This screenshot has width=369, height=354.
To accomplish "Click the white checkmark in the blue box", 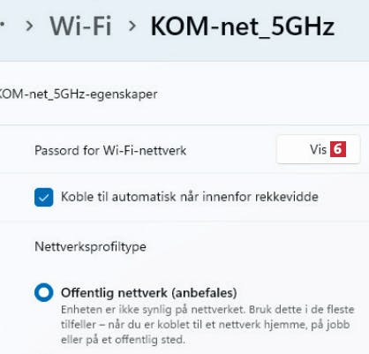I will pos(44,198).
